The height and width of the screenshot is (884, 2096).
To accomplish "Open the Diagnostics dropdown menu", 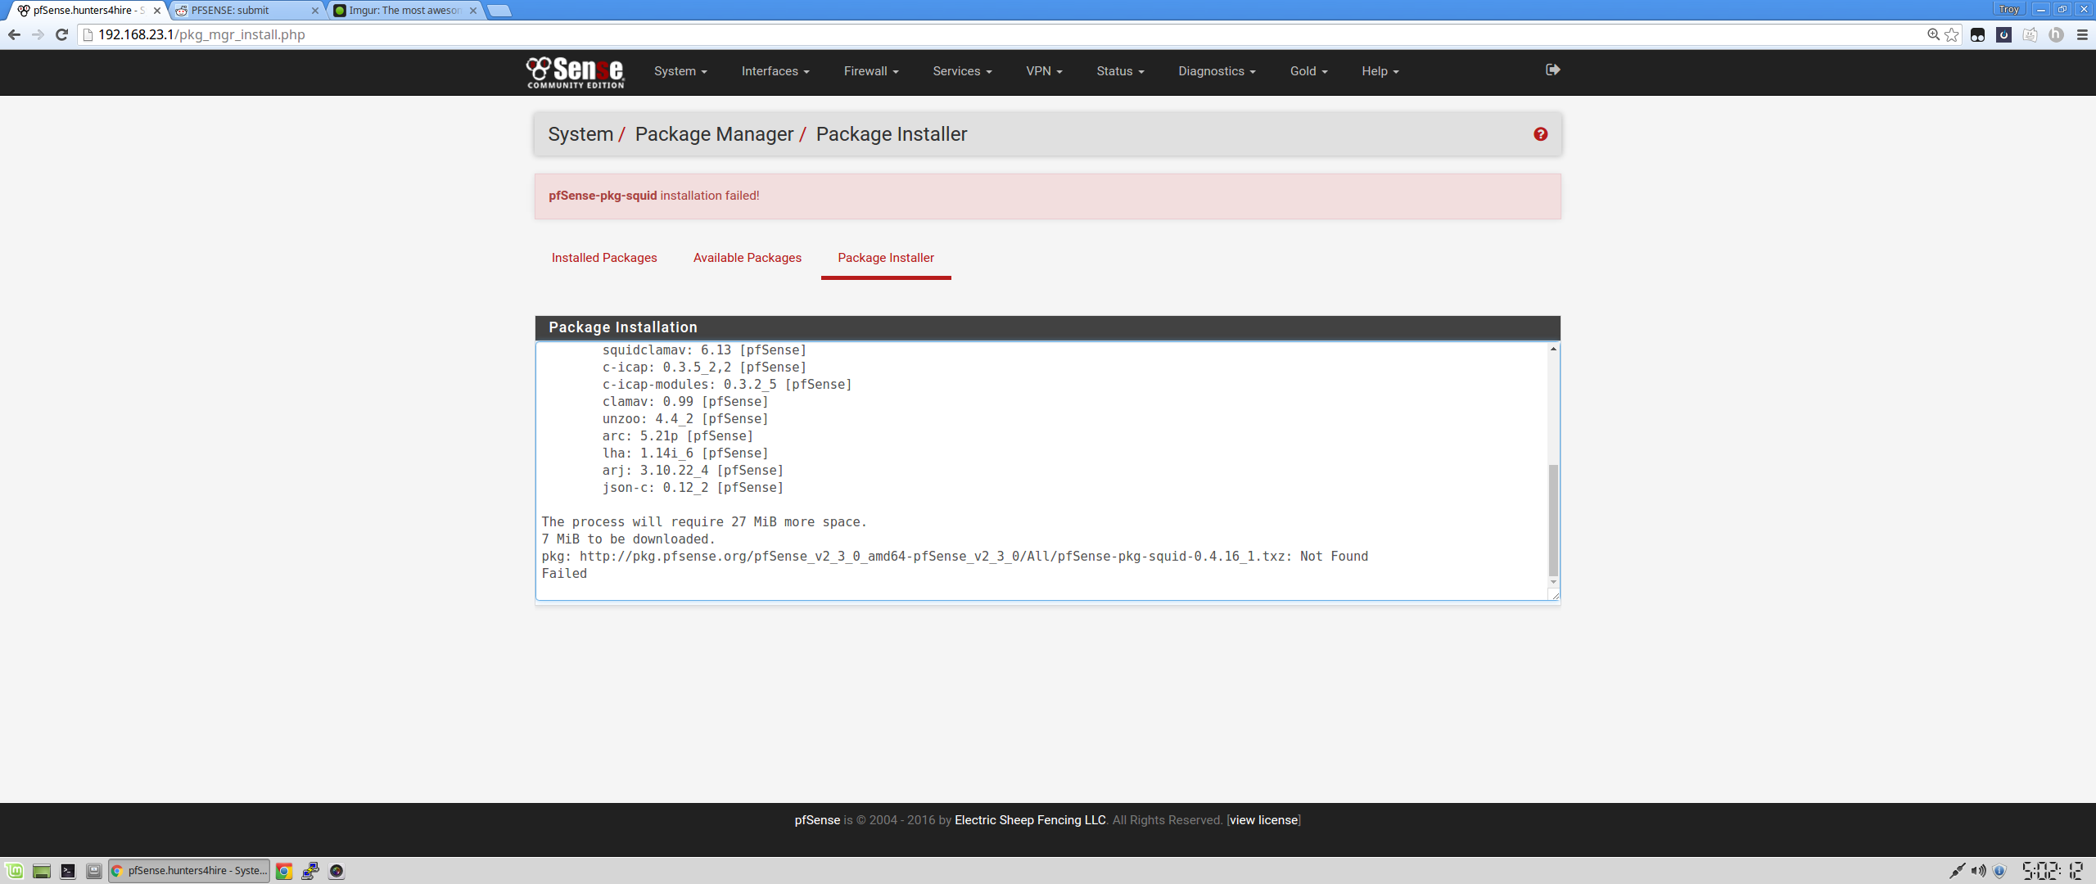I will click(x=1216, y=71).
